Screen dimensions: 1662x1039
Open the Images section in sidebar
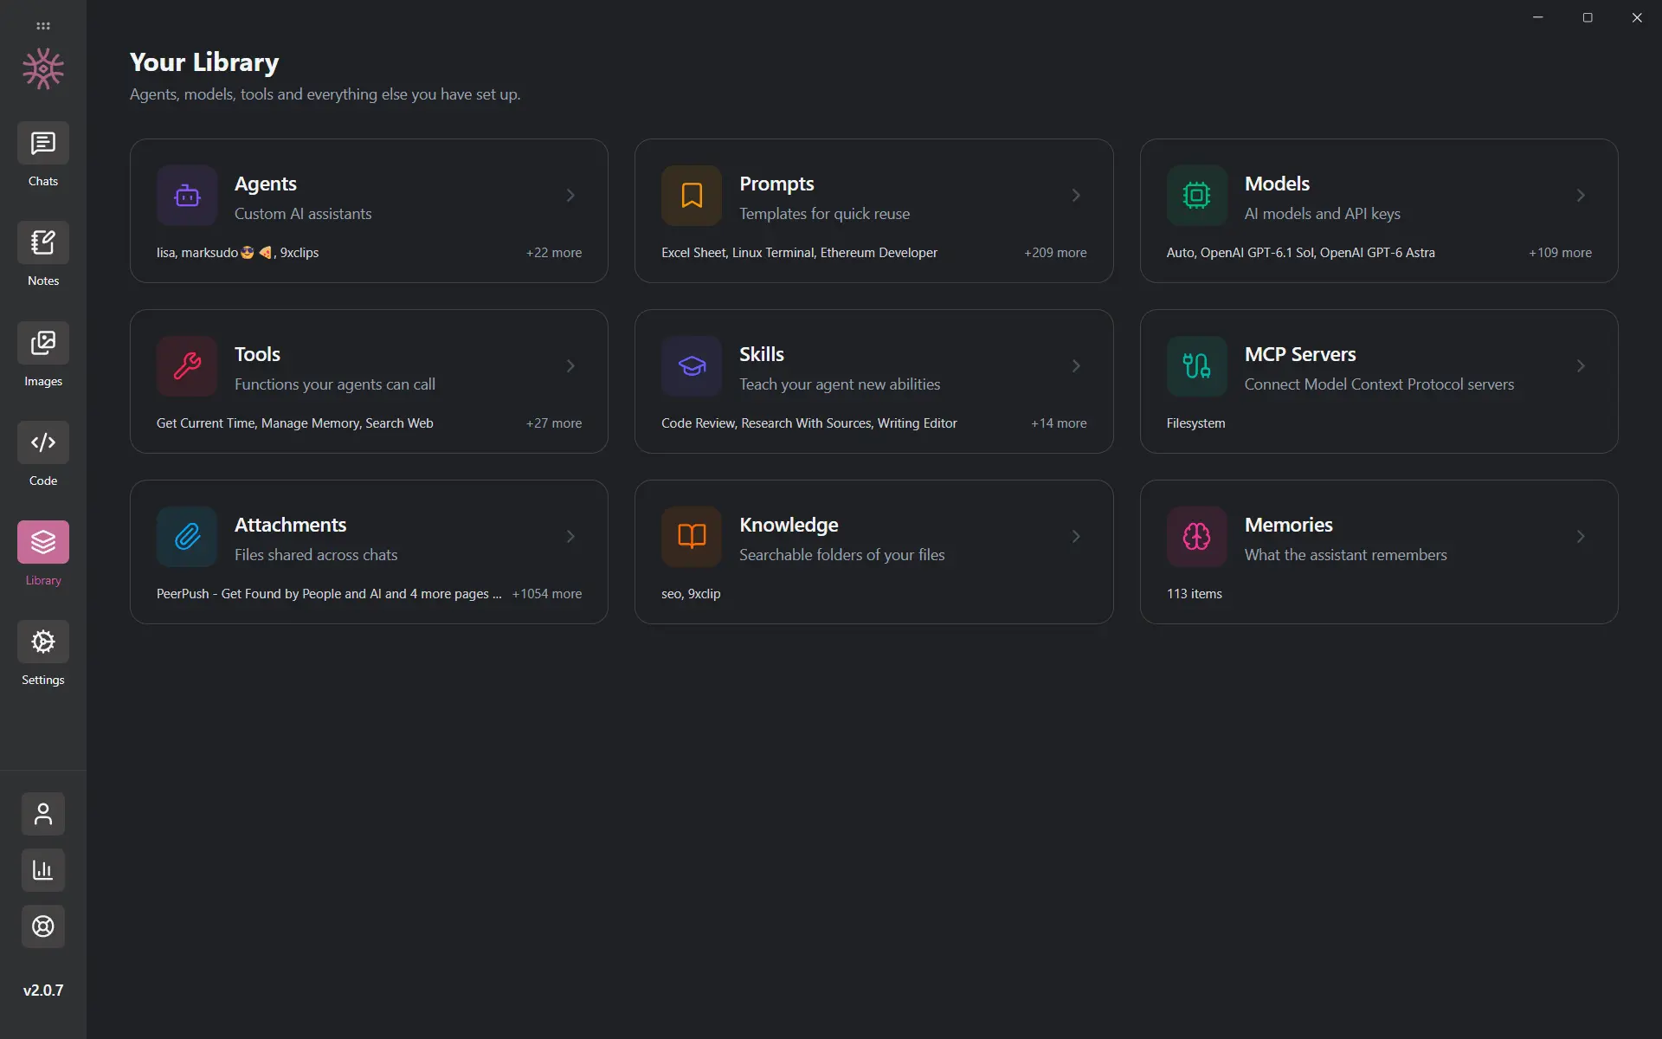click(43, 343)
